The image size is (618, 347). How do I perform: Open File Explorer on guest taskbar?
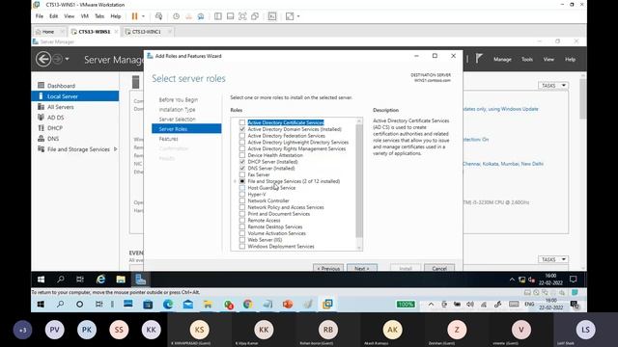pos(121,280)
